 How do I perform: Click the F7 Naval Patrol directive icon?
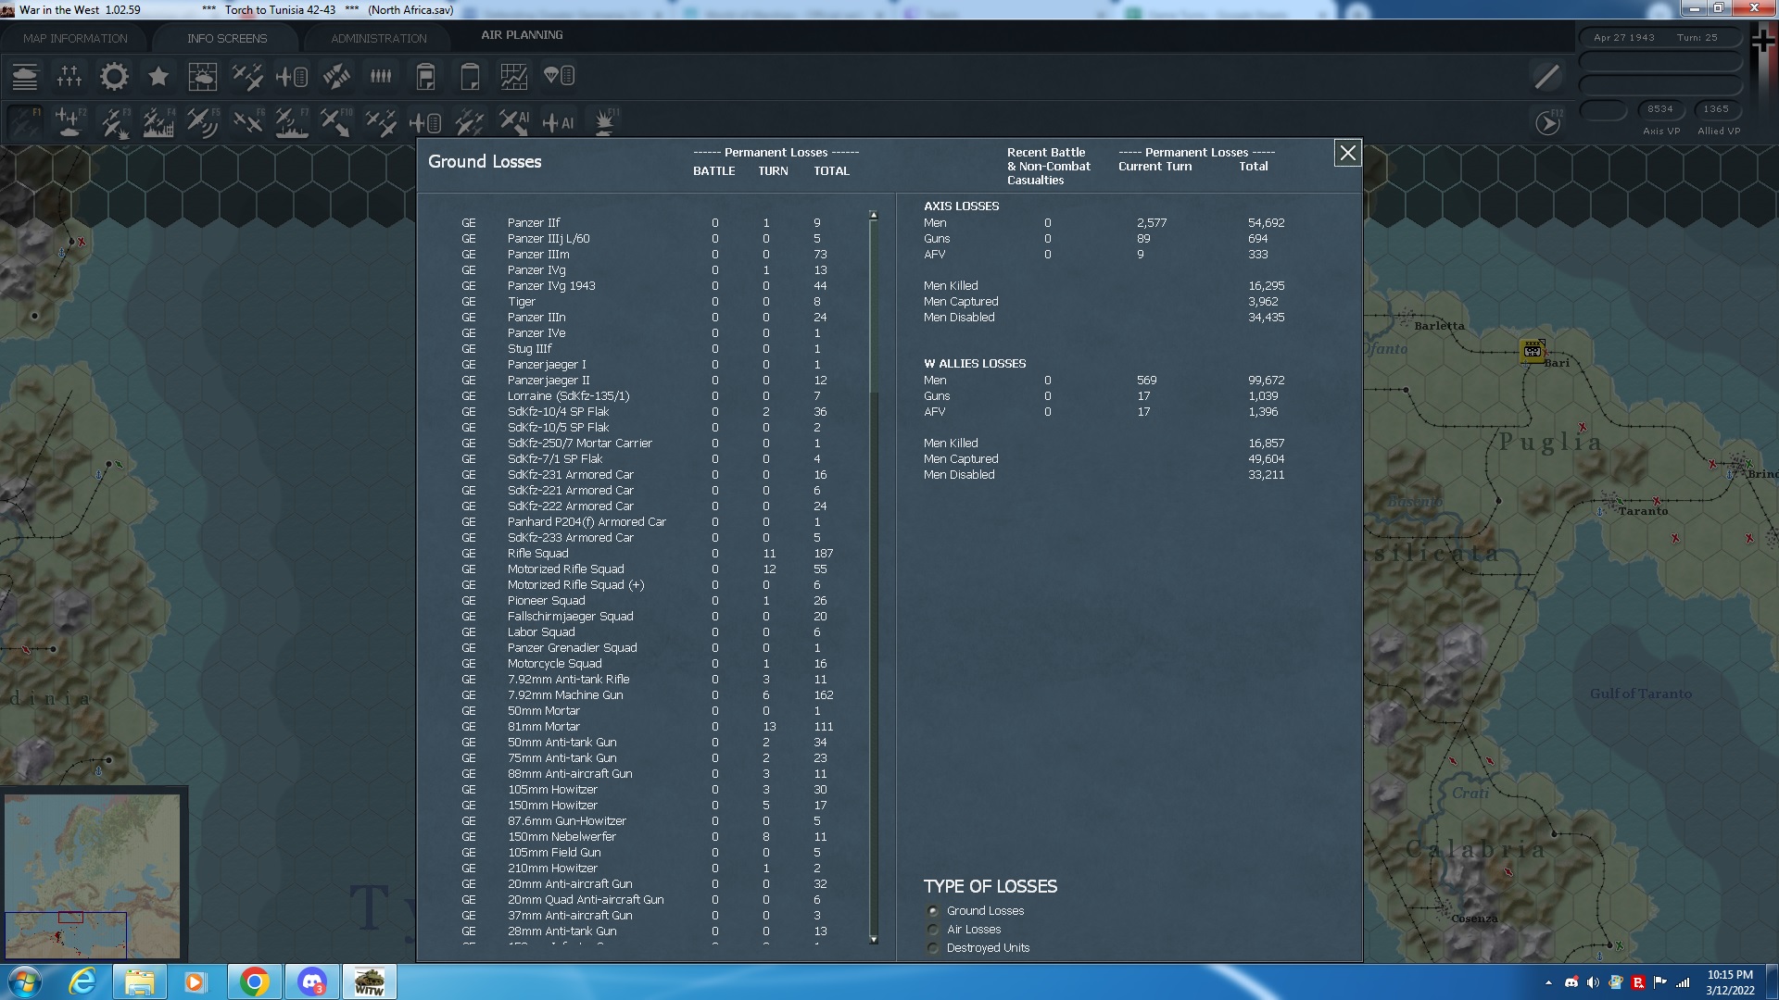290,121
